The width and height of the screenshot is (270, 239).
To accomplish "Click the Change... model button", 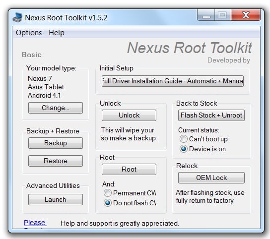I will [56, 108].
